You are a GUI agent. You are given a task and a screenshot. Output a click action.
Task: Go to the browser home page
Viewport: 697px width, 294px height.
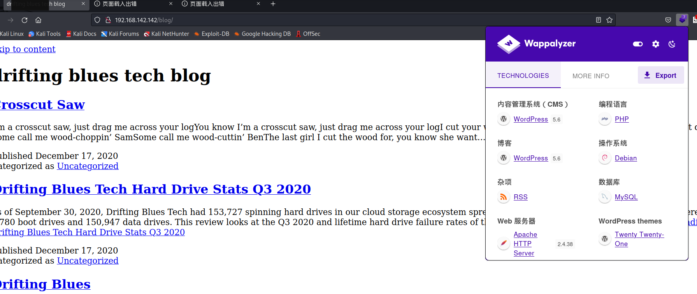coord(38,20)
